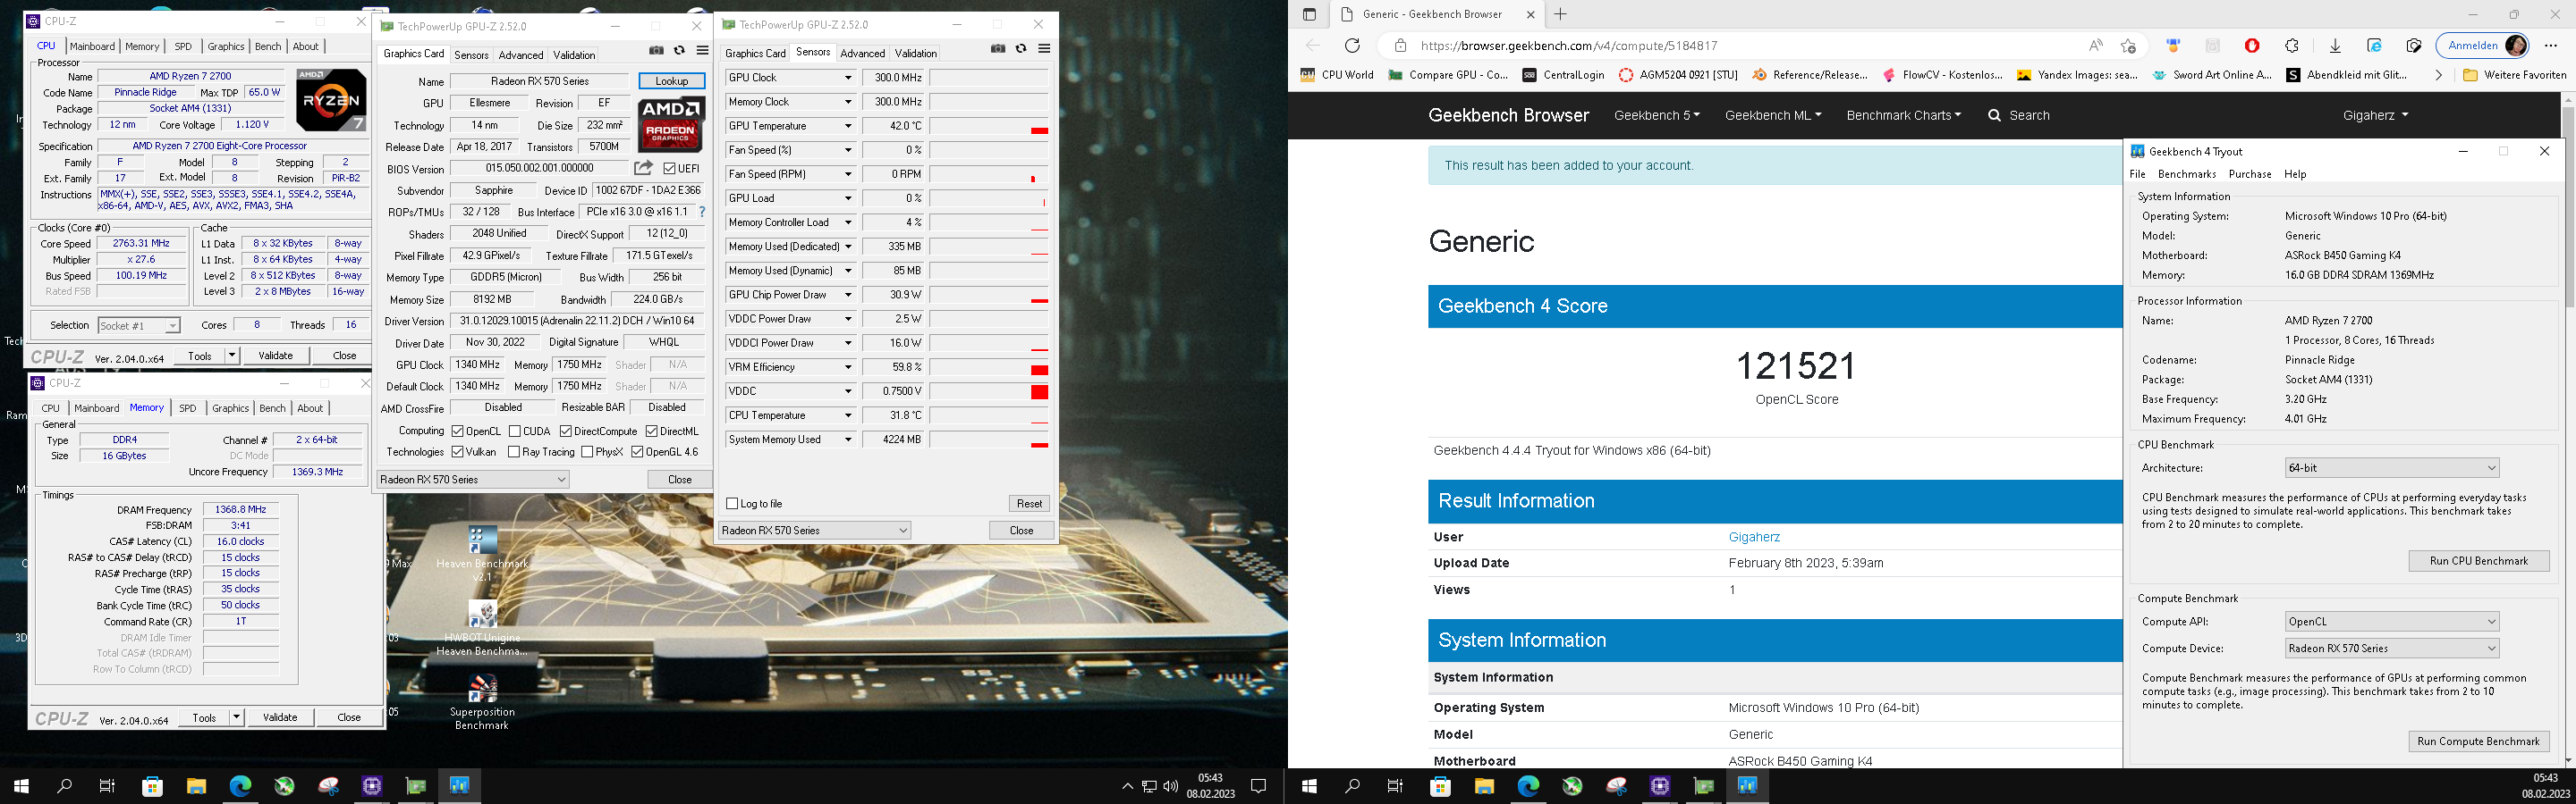Open Benchmarks menu in Geekbench 4 Tryout
Image resolution: width=2576 pixels, height=804 pixels.
2187,174
